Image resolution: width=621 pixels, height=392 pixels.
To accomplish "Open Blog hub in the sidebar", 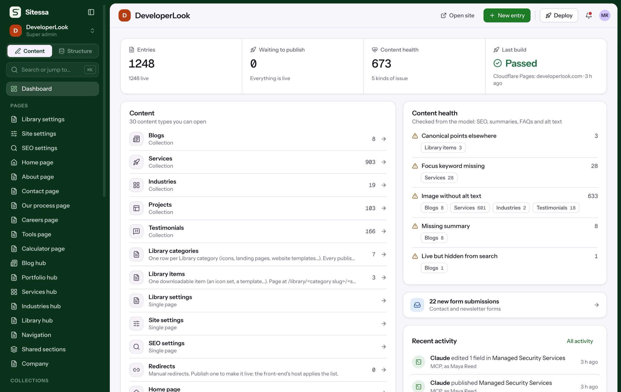I will click(x=53, y=263).
